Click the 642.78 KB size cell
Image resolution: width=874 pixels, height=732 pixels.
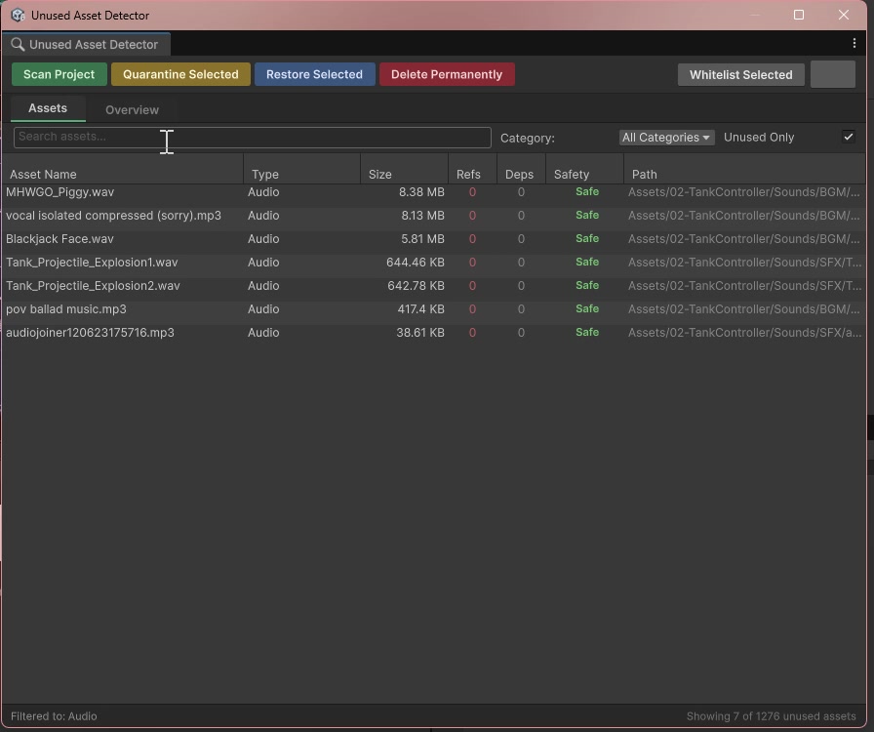(416, 286)
